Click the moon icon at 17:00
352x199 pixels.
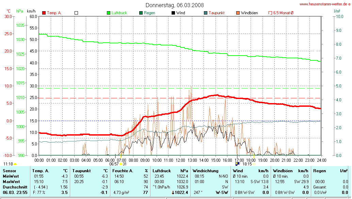click(237, 164)
